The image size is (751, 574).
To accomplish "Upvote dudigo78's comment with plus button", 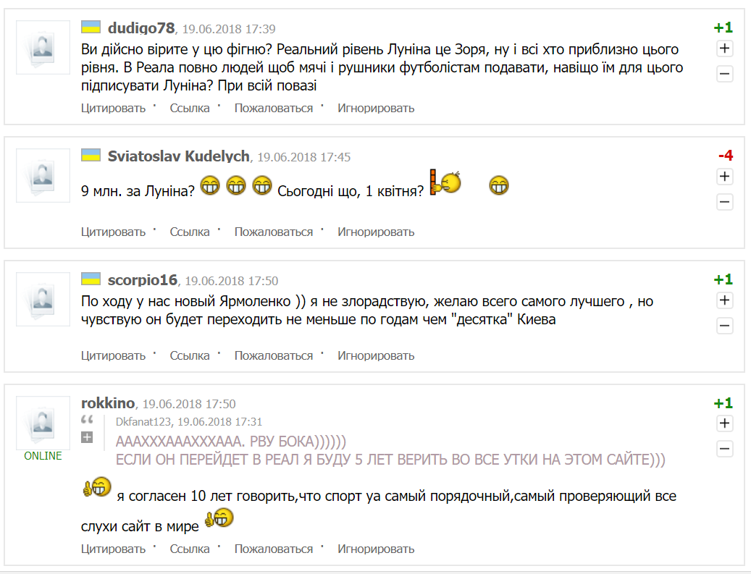I will (725, 48).
